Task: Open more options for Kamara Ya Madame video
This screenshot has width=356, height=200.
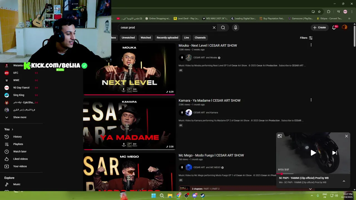Action: point(311,100)
